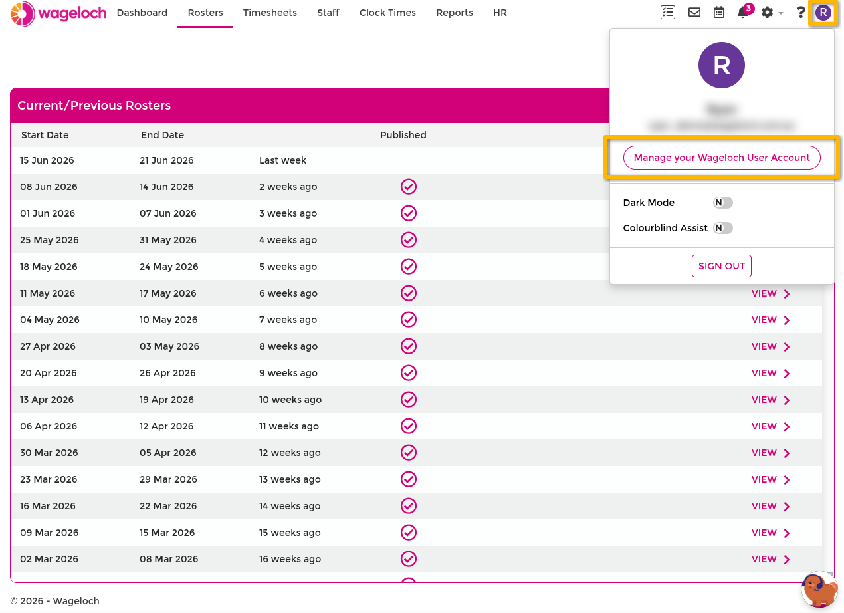The height and width of the screenshot is (613, 844).
Task: Click the '16 weeks ago' label
Action: [290, 559]
